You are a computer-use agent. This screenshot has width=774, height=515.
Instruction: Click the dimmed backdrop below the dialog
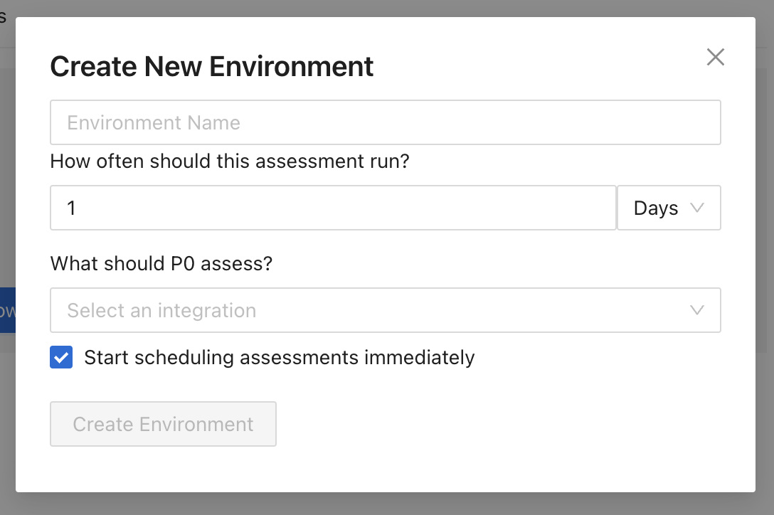coord(387,504)
